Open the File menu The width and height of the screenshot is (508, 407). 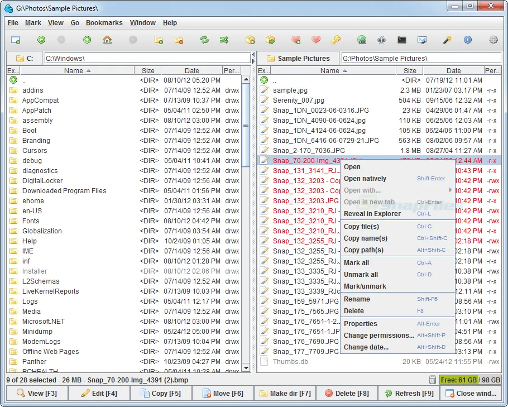[13, 23]
